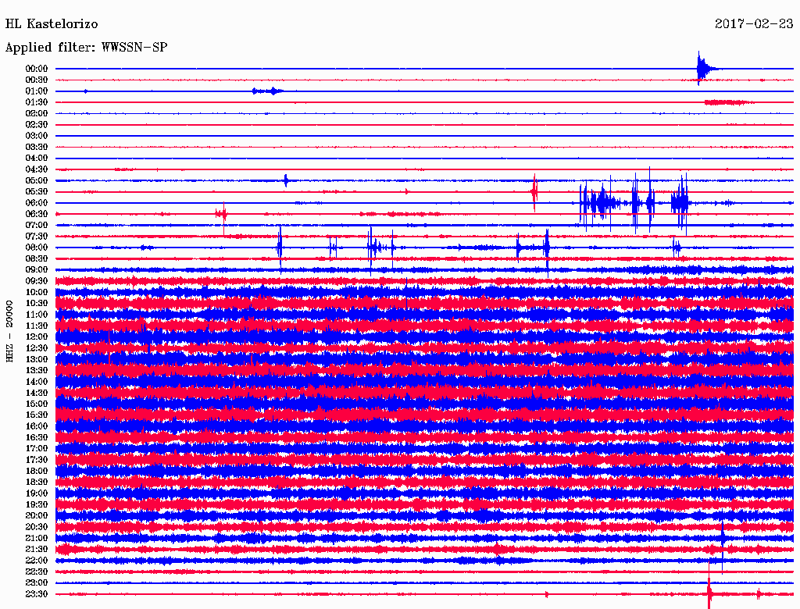Screen dimensions: 800x609
Task: Click the red burst on 01:30 trace
Action: tap(728, 102)
